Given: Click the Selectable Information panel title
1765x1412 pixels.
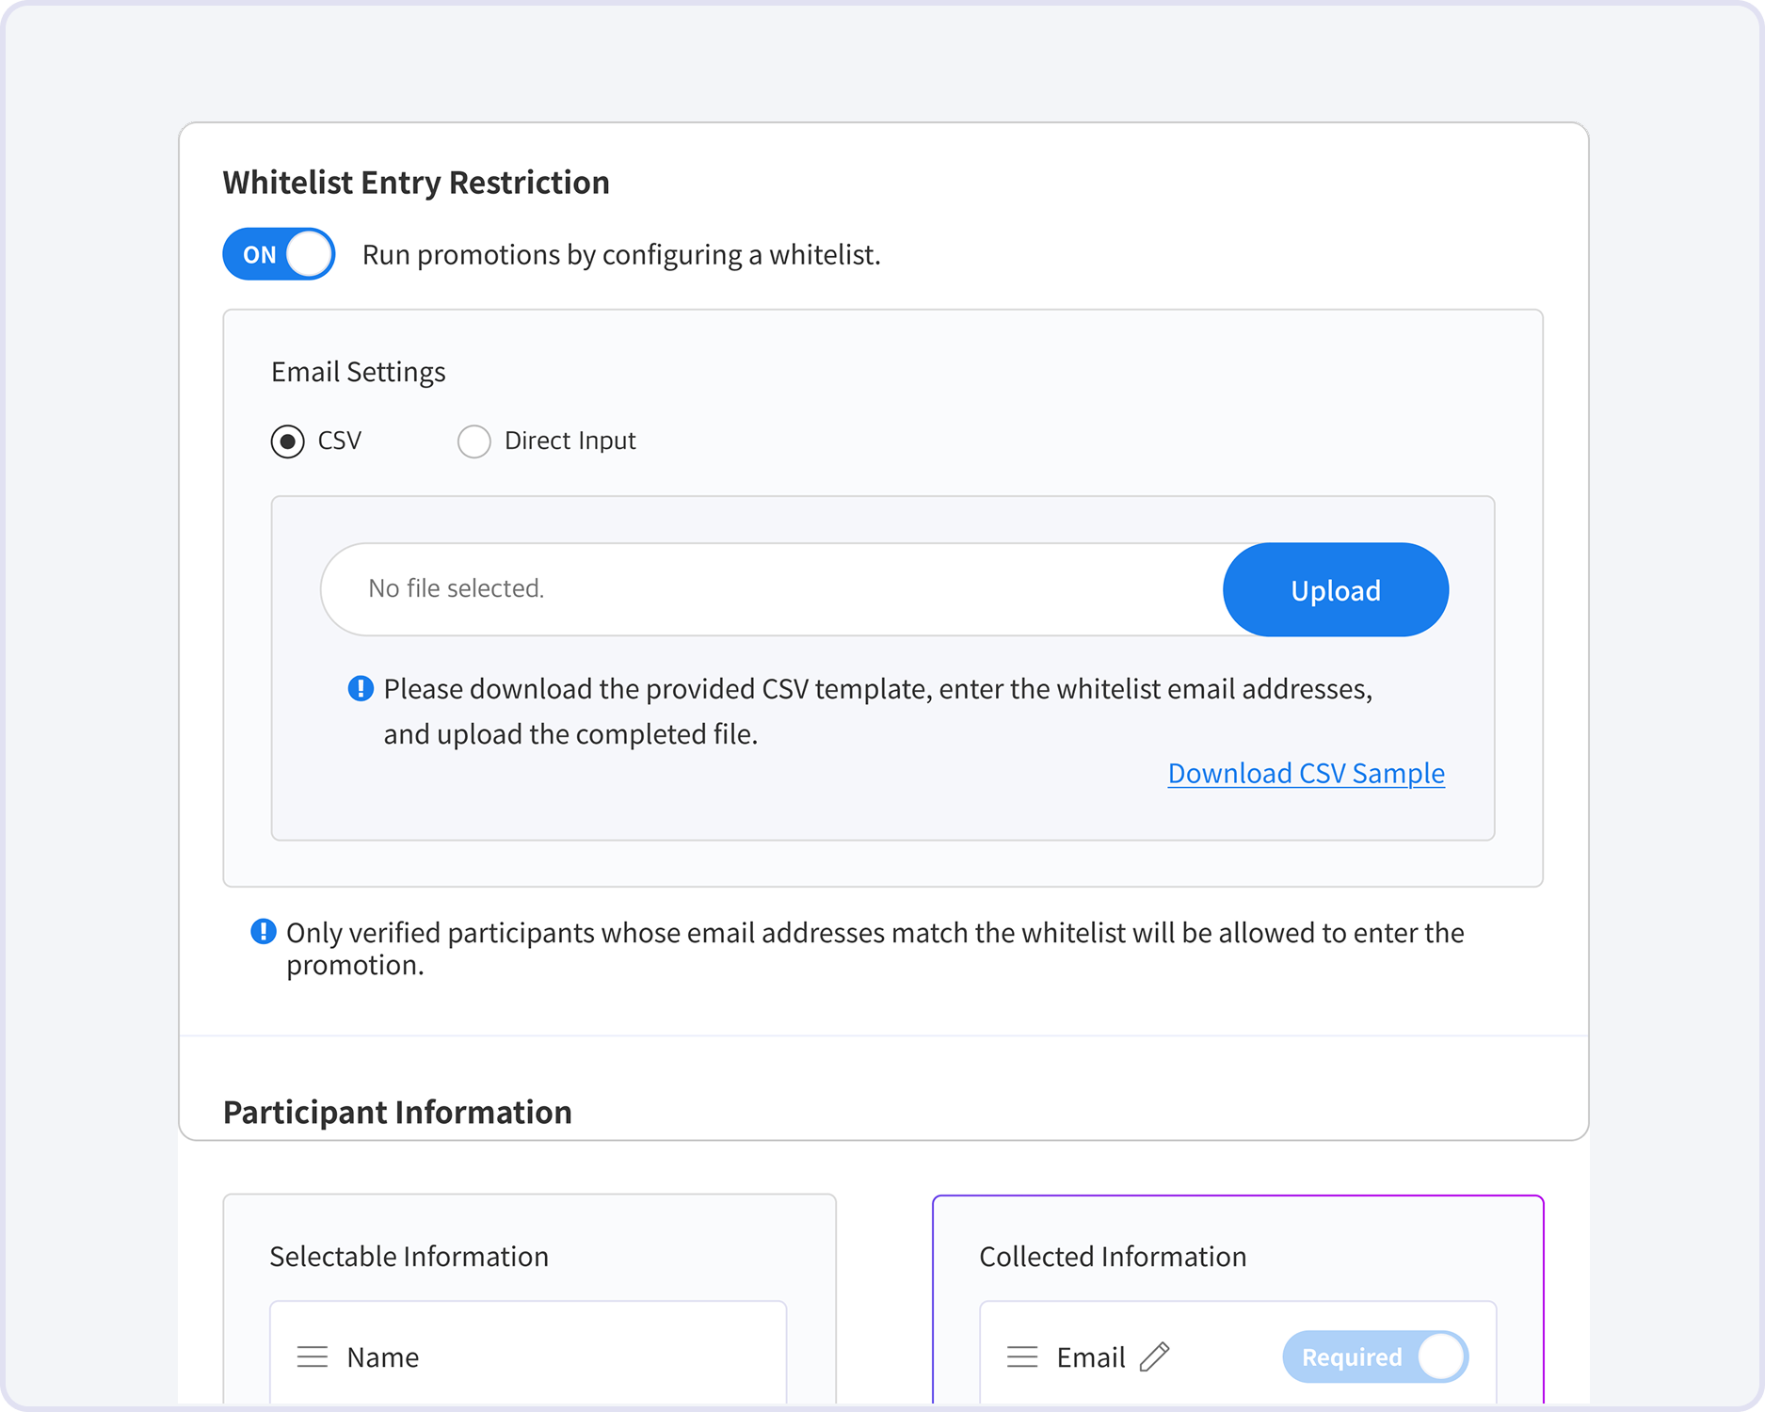Looking at the screenshot, I should click(x=409, y=1257).
